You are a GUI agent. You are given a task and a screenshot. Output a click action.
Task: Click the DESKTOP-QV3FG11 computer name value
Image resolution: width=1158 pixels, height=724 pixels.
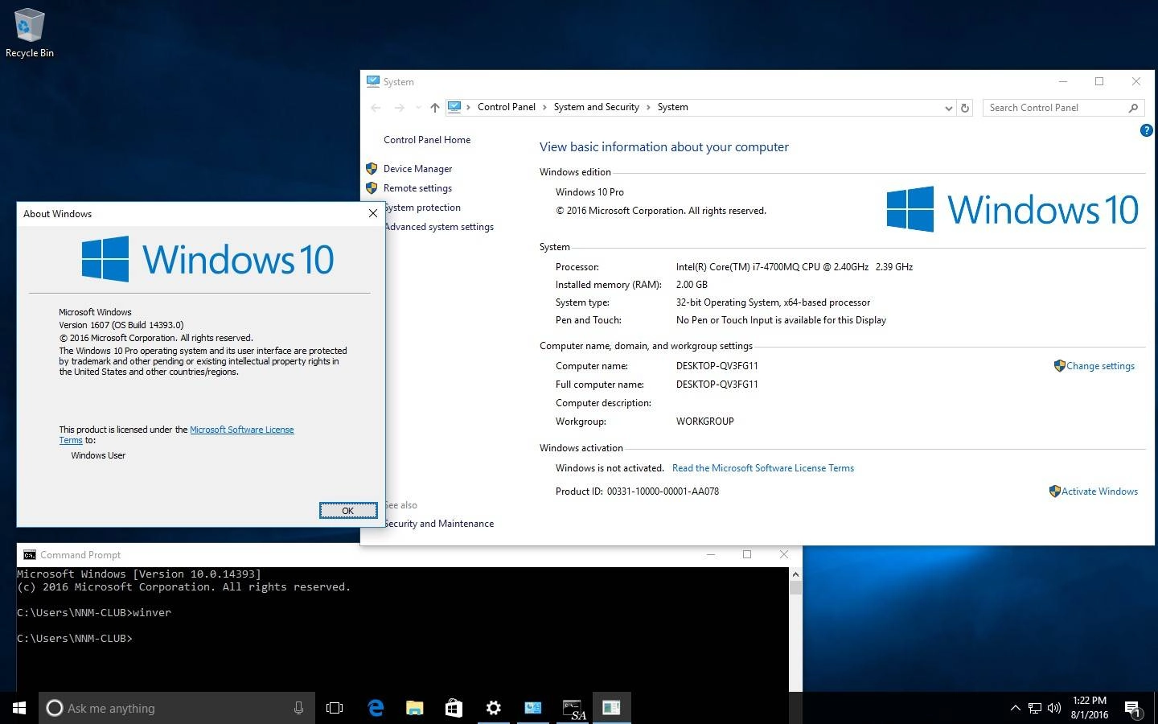(x=717, y=366)
